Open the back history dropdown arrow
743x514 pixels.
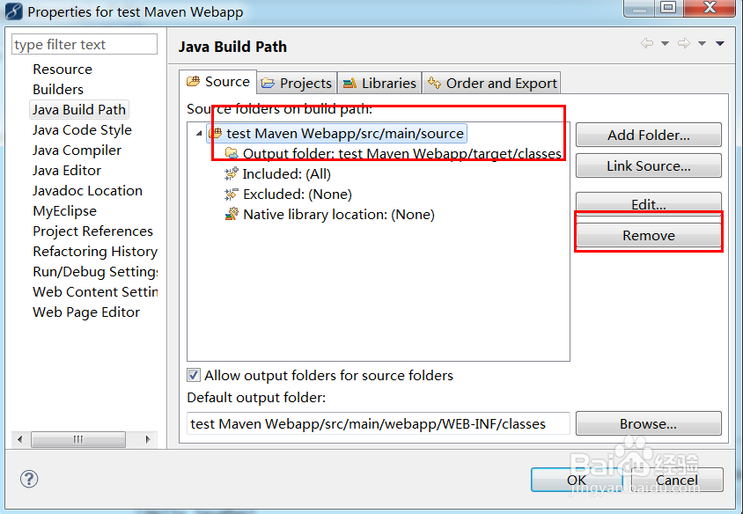click(665, 44)
